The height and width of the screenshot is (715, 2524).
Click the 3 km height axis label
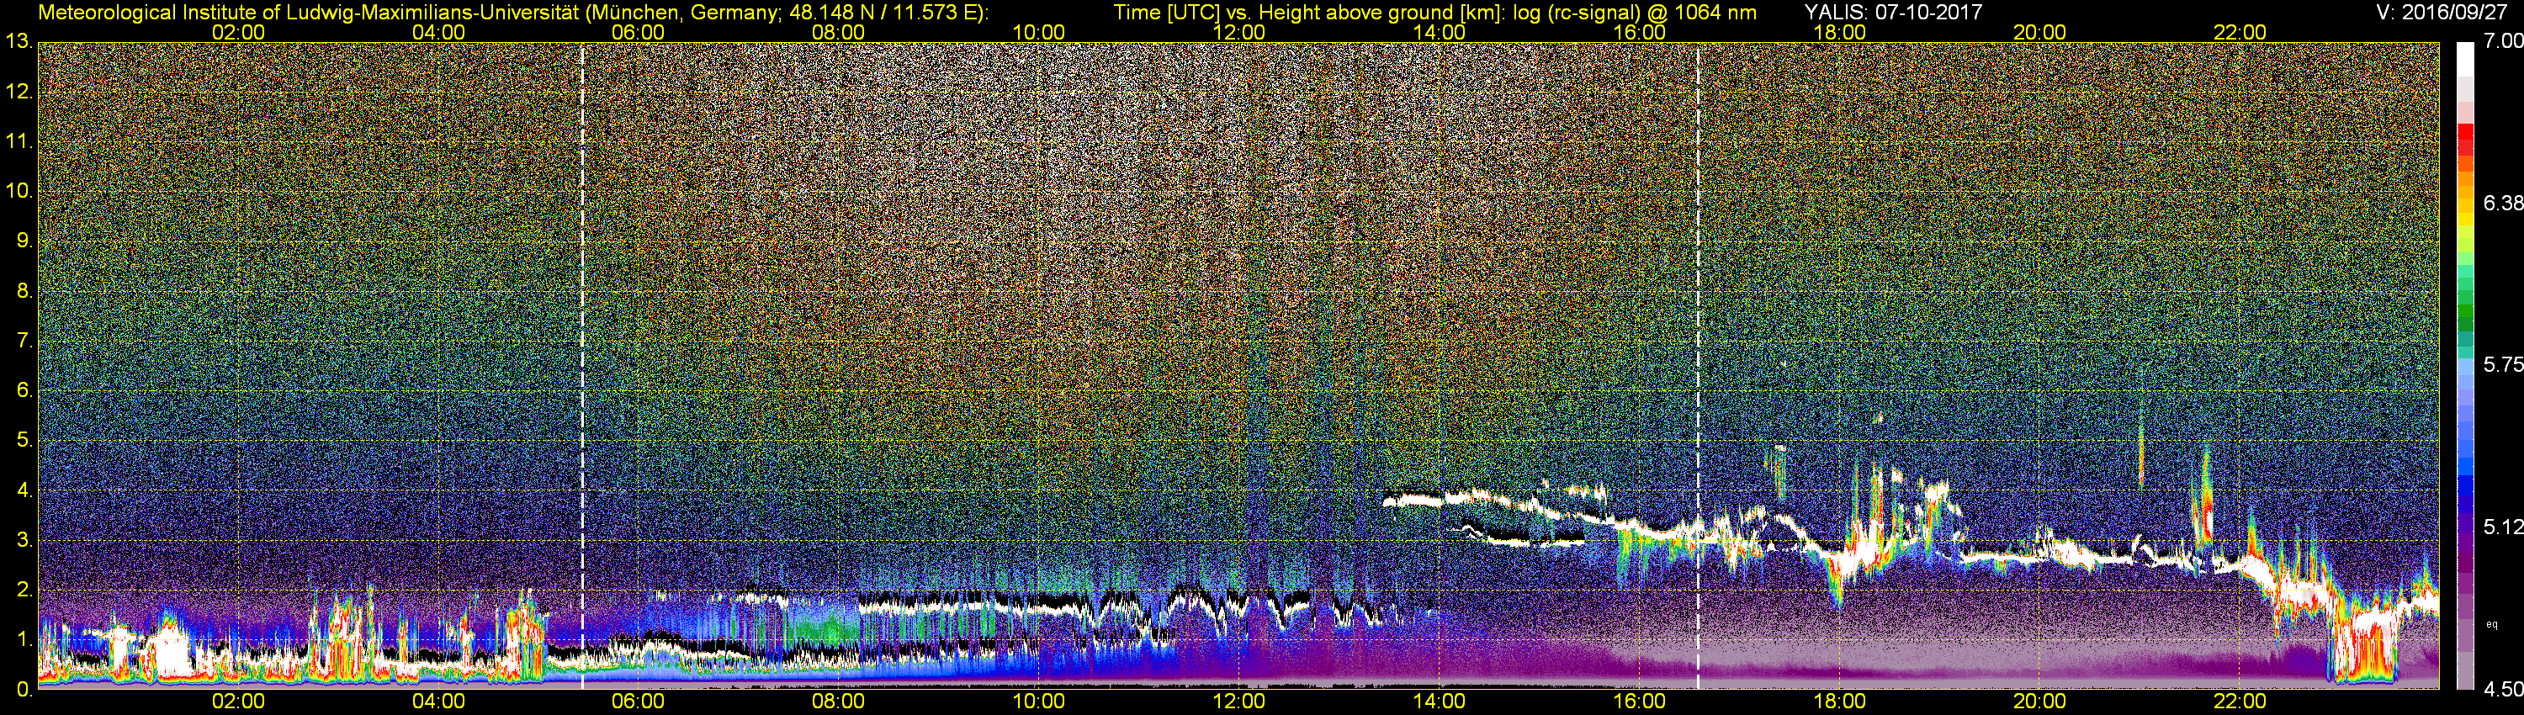[23, 541]
